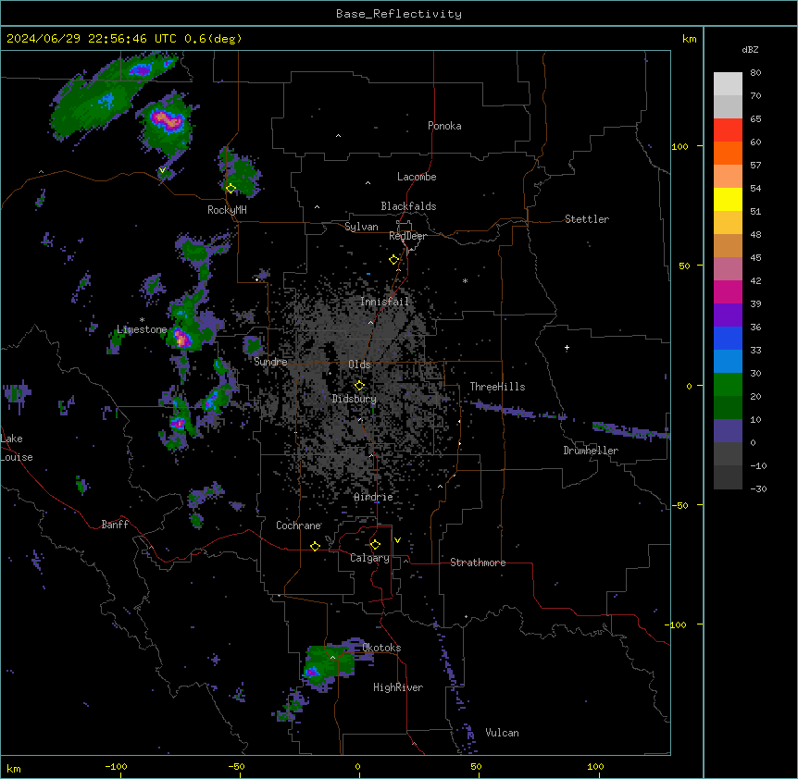Screen dimensions: 798x779
Task: Click the white plus marker north of Drumheller
Action: coord(567,348)
